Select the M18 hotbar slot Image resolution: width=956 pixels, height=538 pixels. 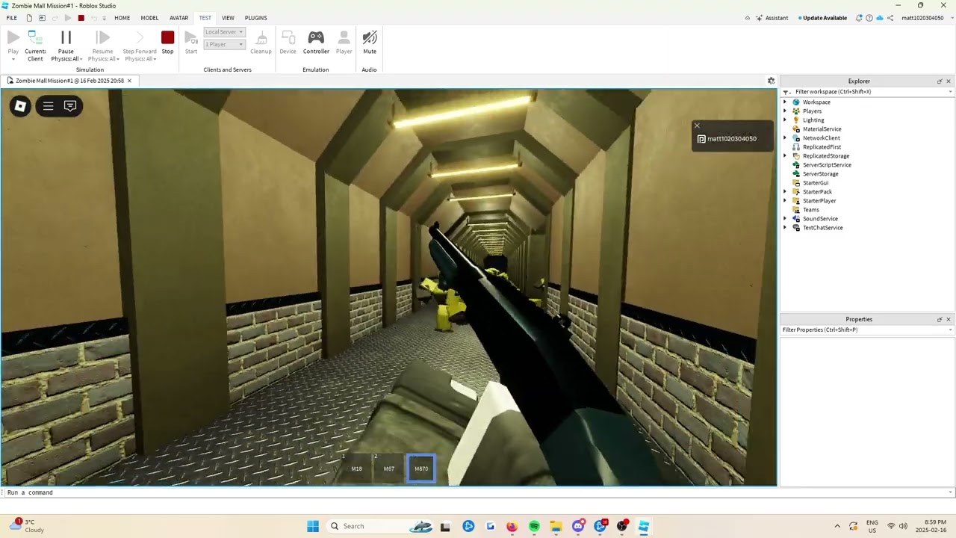click(x=357, y=469)
